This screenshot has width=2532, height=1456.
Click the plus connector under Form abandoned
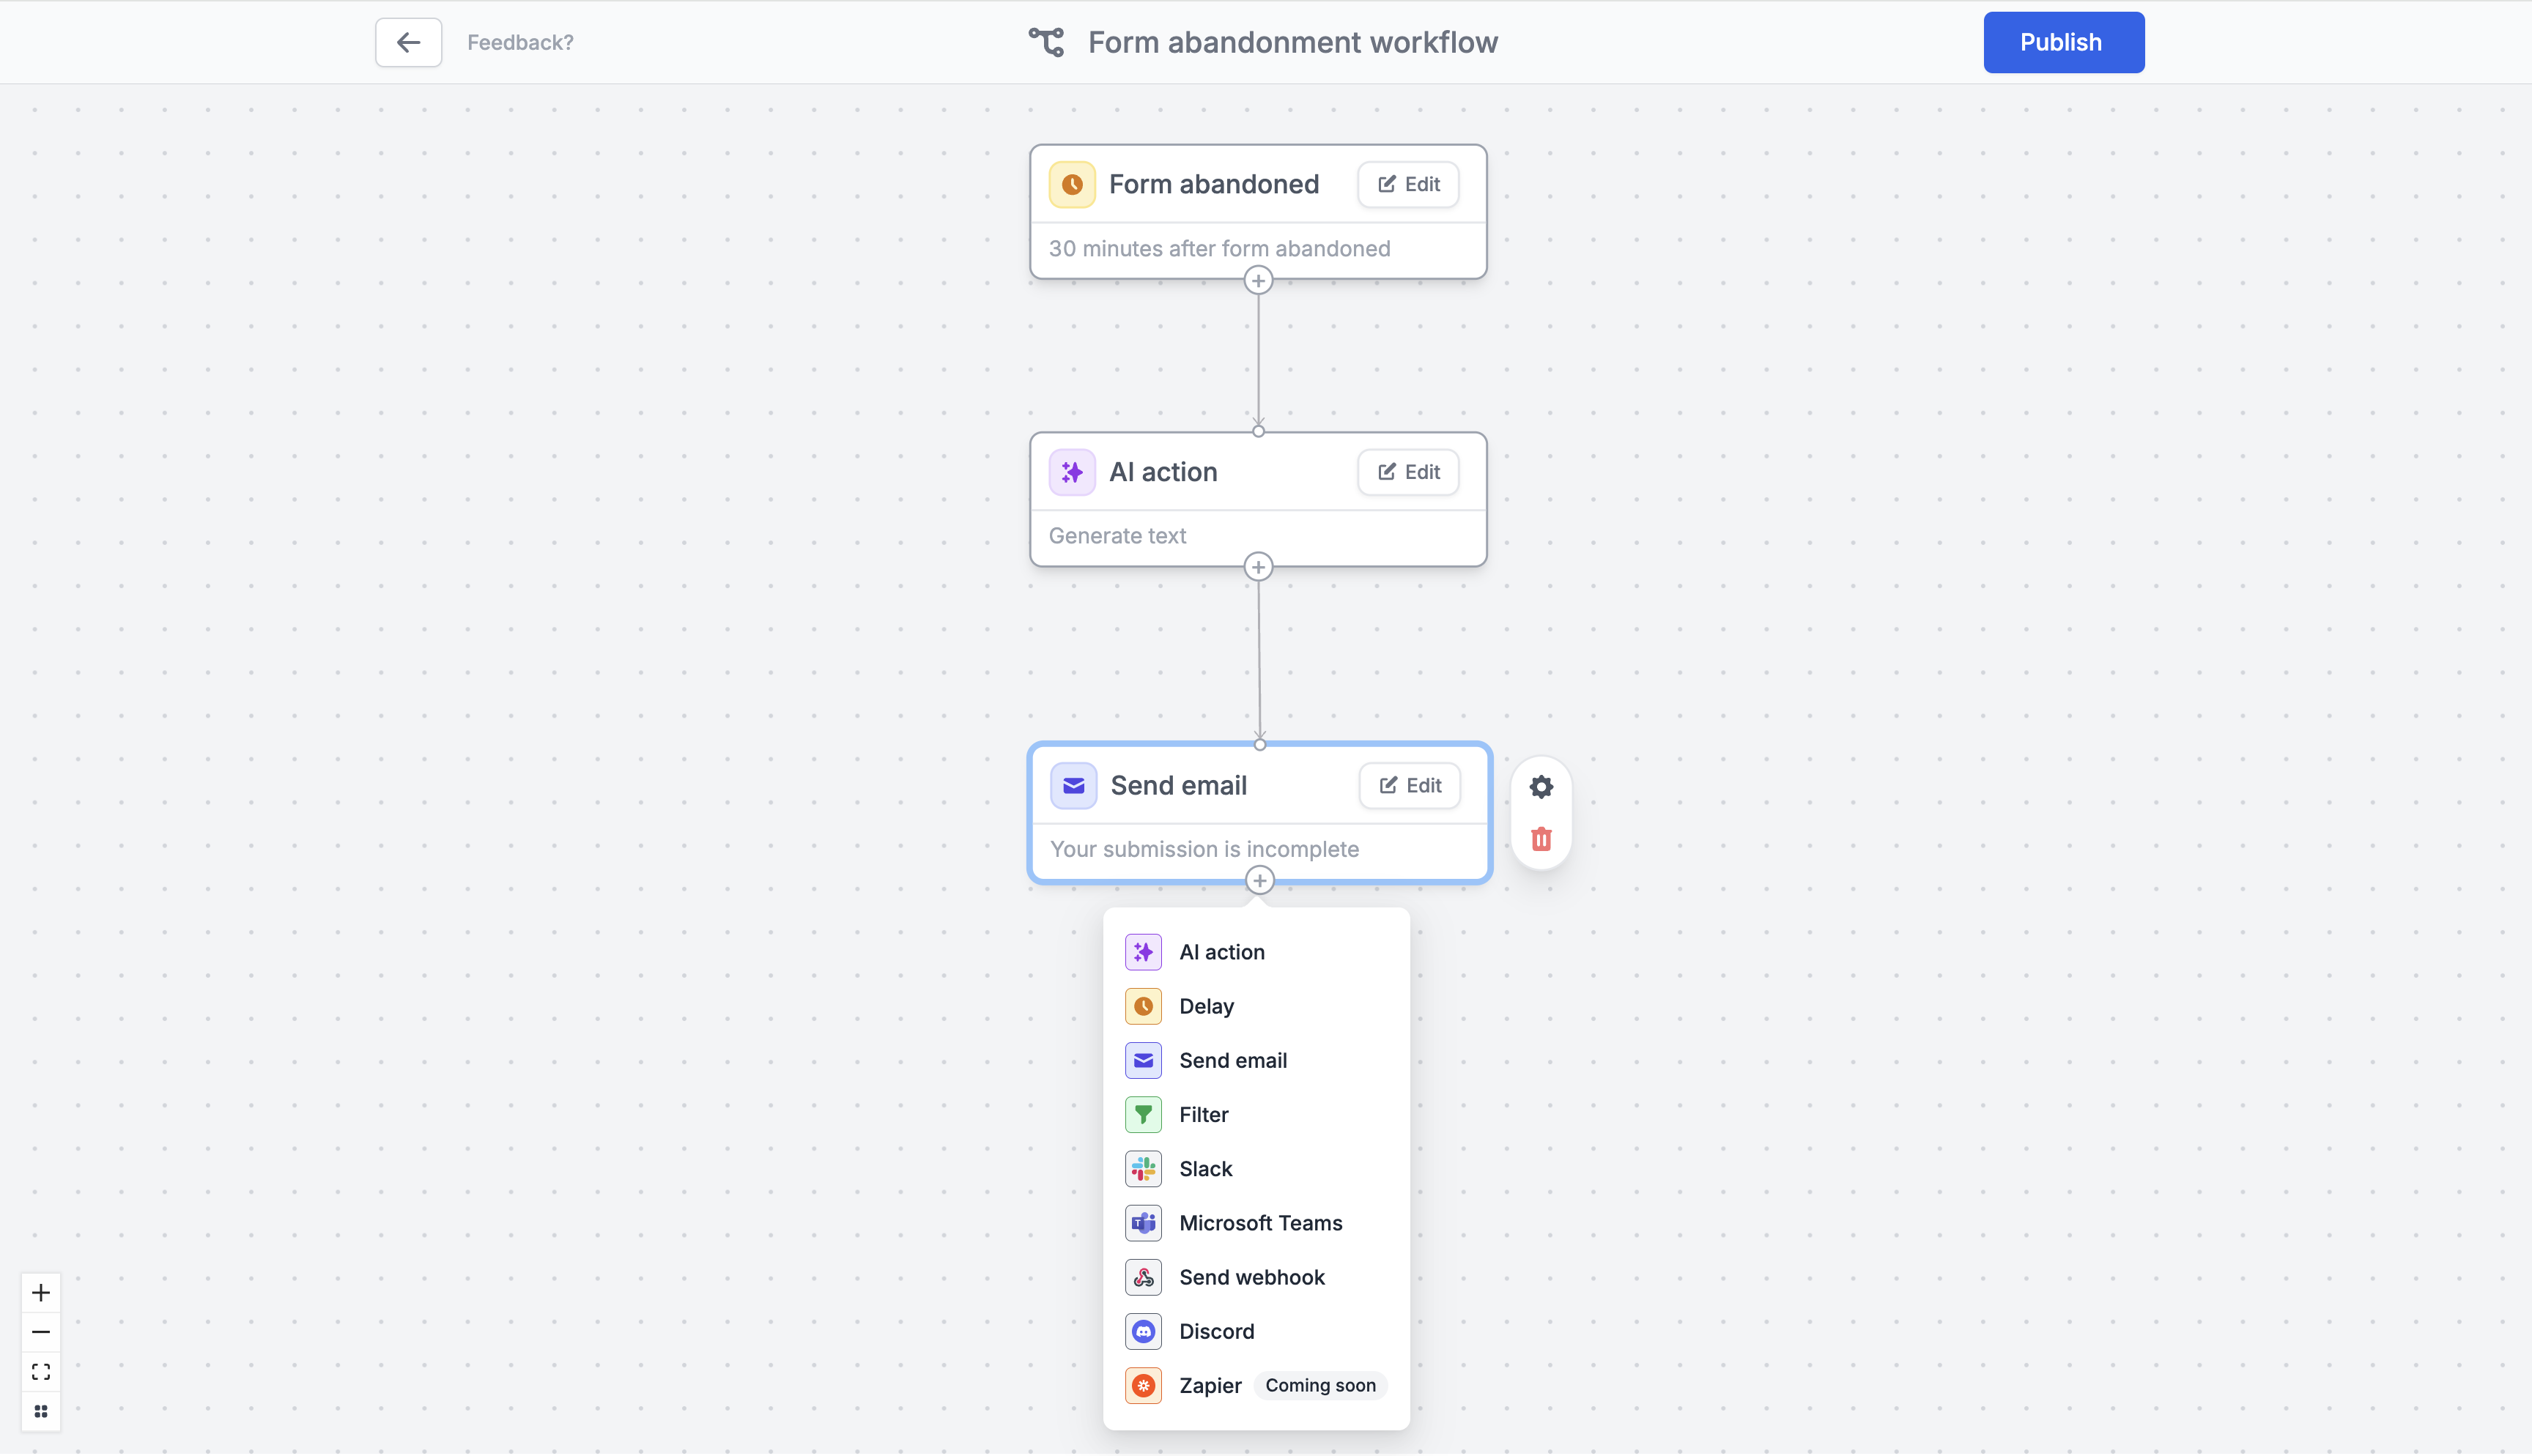(1258, 281)
